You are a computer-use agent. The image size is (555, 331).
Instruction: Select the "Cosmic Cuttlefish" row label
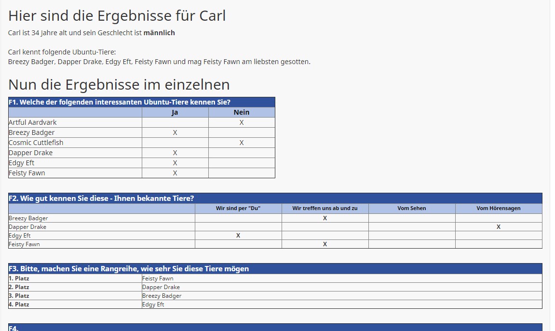pyautogui.click(x=36, y=143)
